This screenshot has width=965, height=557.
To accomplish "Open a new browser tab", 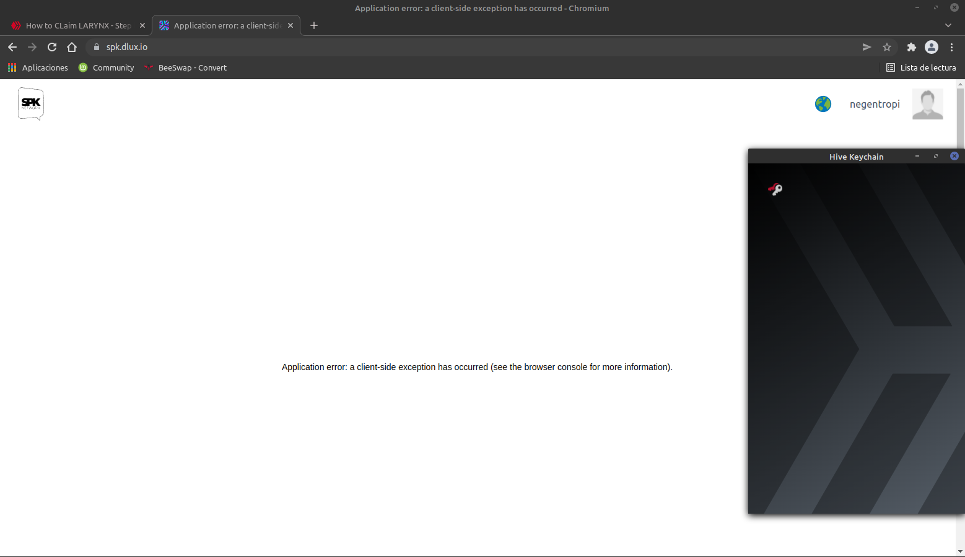I will pyautogui.click(x=314, y=25).
